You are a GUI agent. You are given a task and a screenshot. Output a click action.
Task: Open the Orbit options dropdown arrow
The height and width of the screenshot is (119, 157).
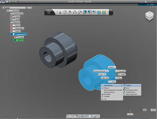[72, 116]
